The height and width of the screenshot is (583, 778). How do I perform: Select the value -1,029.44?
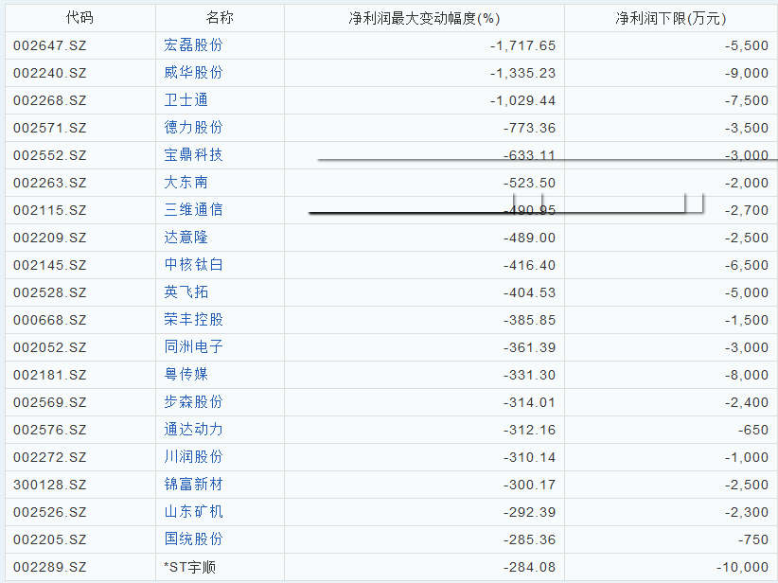point(523,100)
